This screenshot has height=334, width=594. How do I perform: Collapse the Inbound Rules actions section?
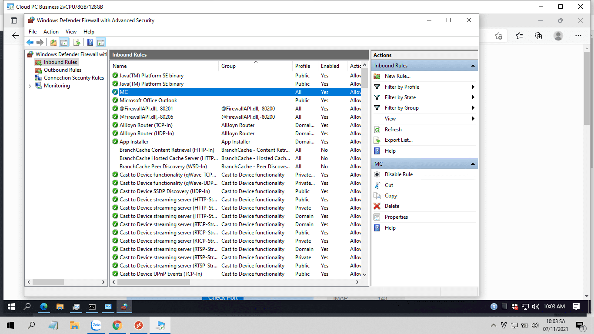pyautogui.click(x=472, y=66)
